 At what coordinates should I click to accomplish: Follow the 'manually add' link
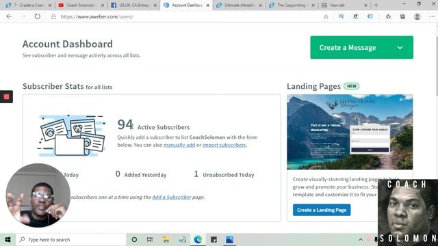coord(179,145)
